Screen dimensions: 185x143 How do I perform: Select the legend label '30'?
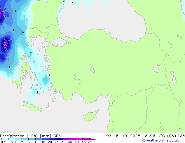[63, 142]
